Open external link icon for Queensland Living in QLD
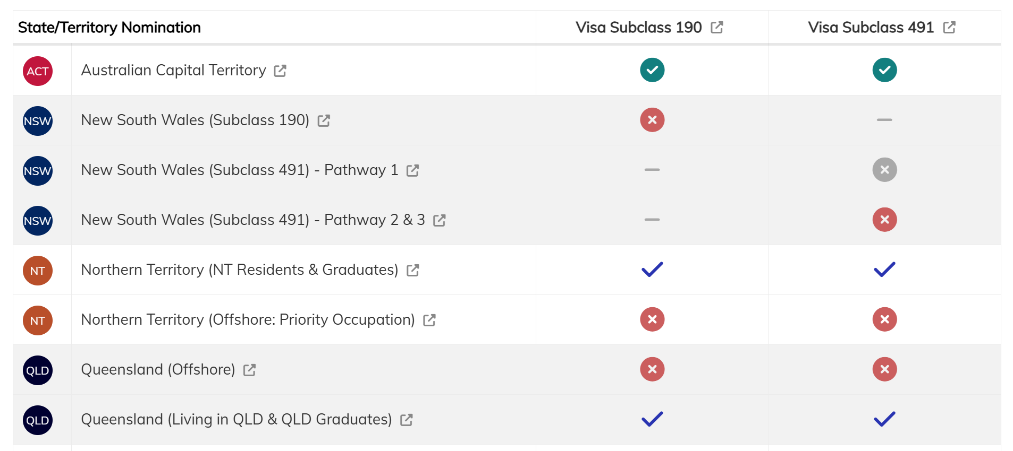This screenshot has height=451, width=1013. pos(406,420)
